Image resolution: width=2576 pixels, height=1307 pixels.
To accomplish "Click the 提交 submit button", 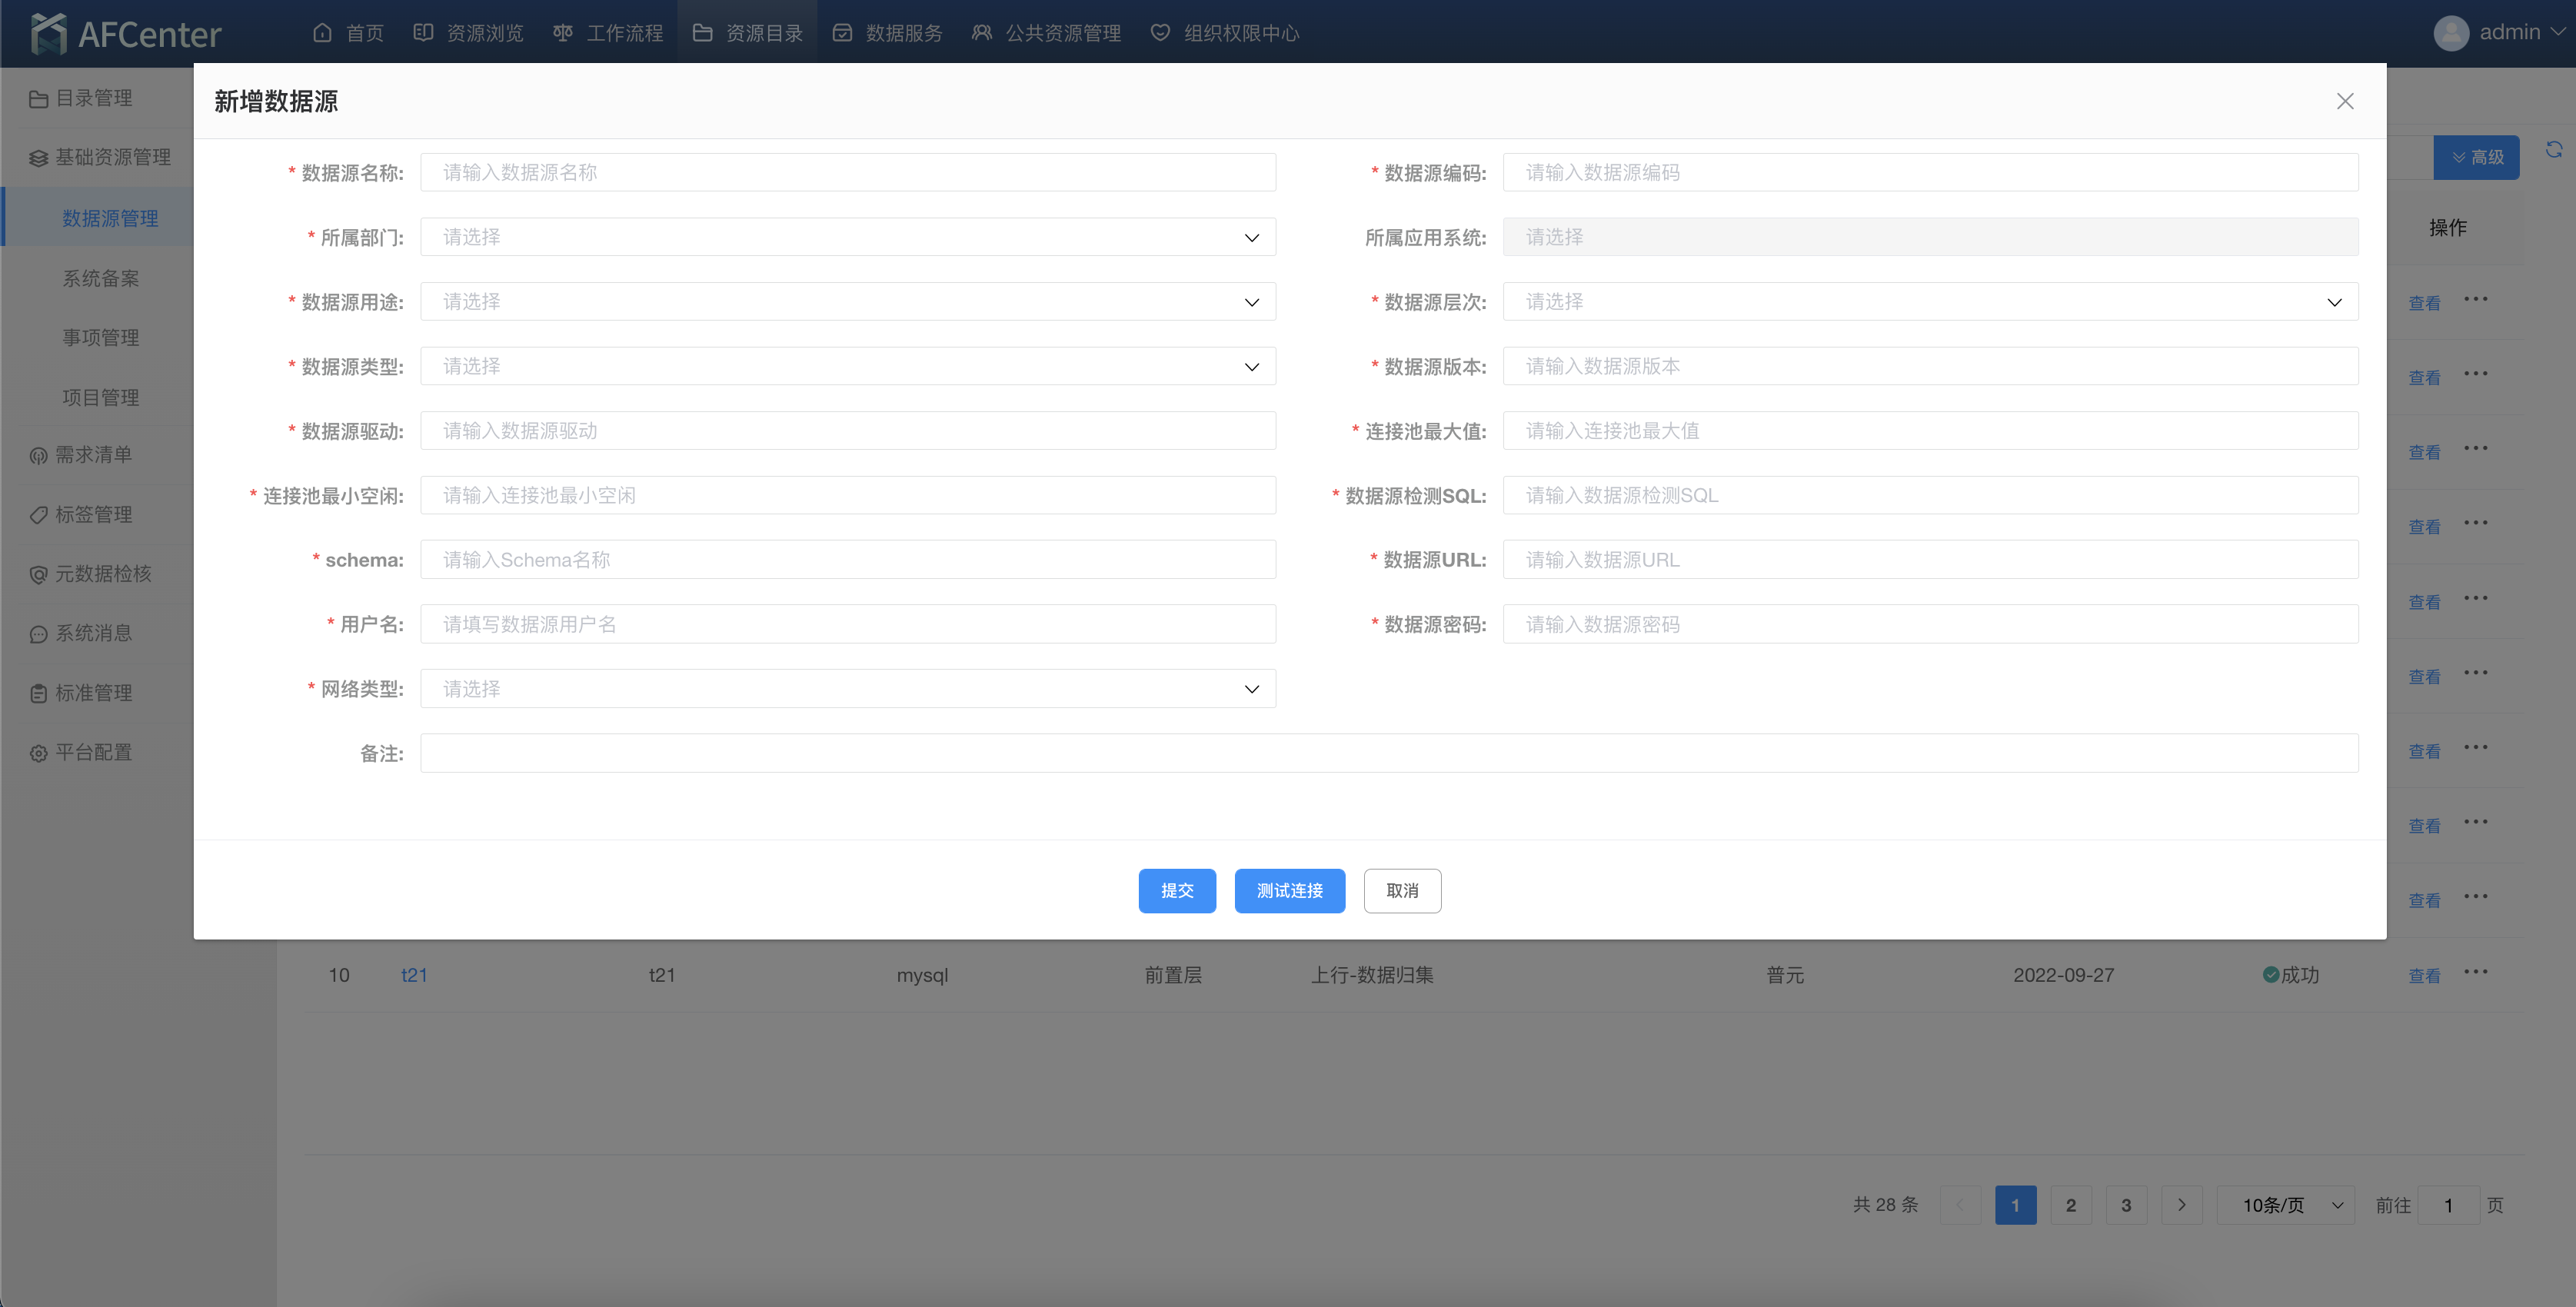I will coord(1177,890).
